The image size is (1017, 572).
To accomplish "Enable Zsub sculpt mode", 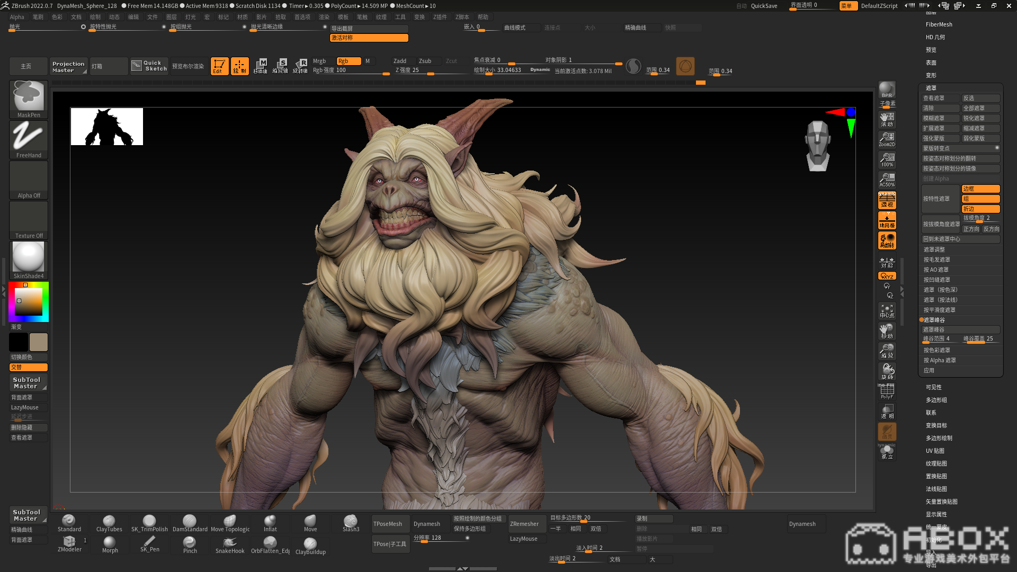I will coord(428,61).
